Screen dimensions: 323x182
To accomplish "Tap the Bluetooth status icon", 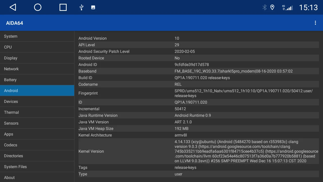I will click(x=264, y=7).
